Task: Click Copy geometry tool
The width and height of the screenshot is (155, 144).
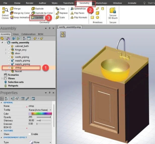Action: 60,9
